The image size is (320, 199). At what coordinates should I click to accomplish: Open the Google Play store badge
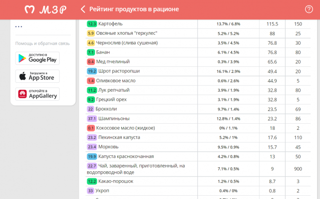click(38, 58)
